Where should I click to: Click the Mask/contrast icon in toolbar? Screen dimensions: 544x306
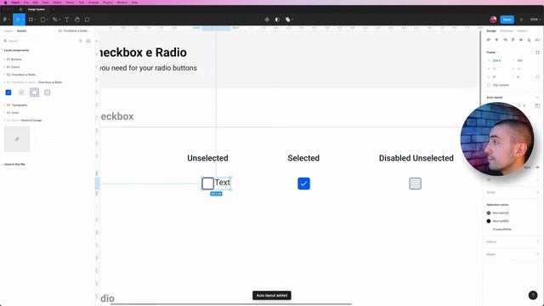(x=277, y=20)
